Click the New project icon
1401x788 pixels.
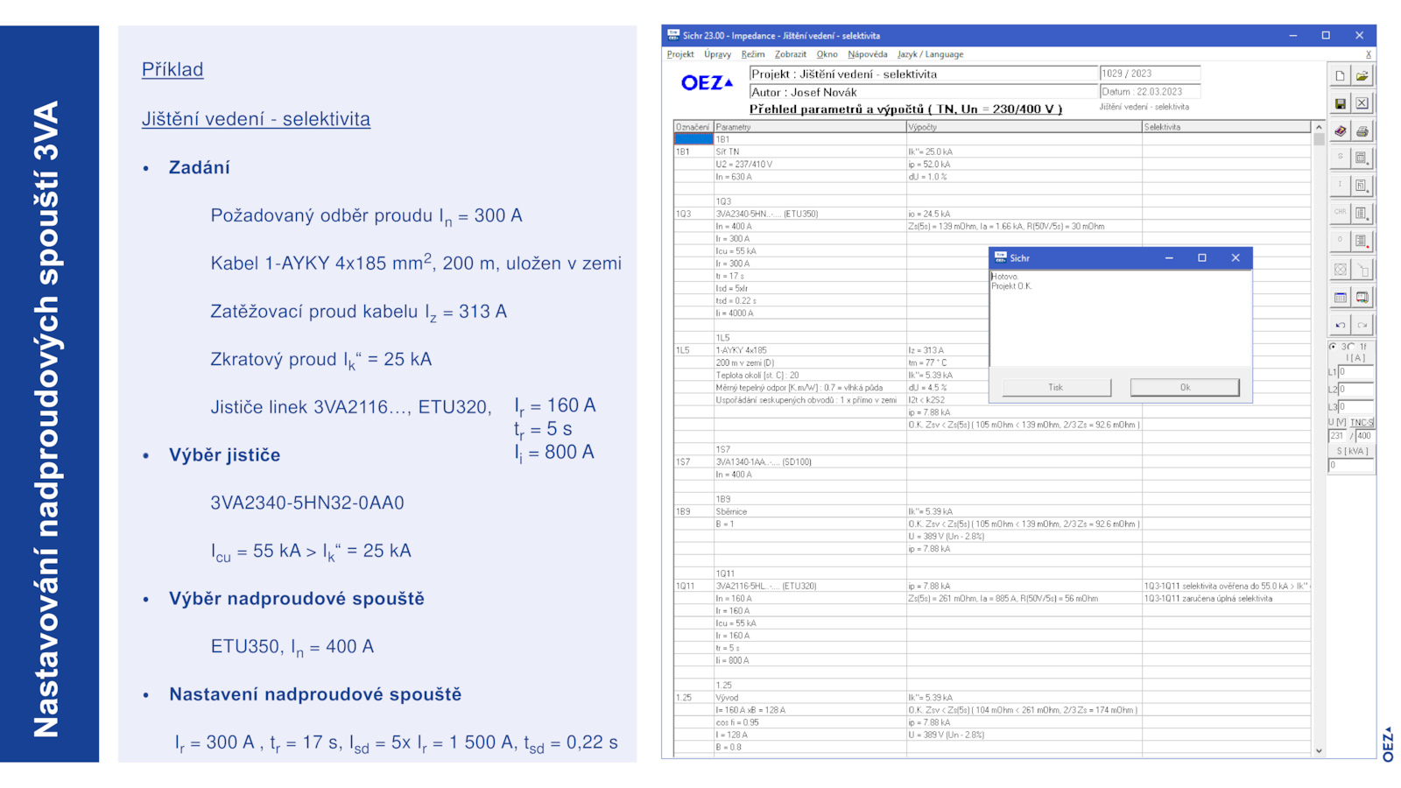pyautogui.click(x=1340, y=76)
